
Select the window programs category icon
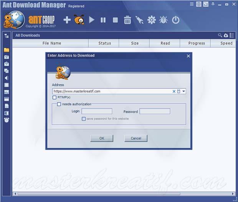[x=7, y=99]
